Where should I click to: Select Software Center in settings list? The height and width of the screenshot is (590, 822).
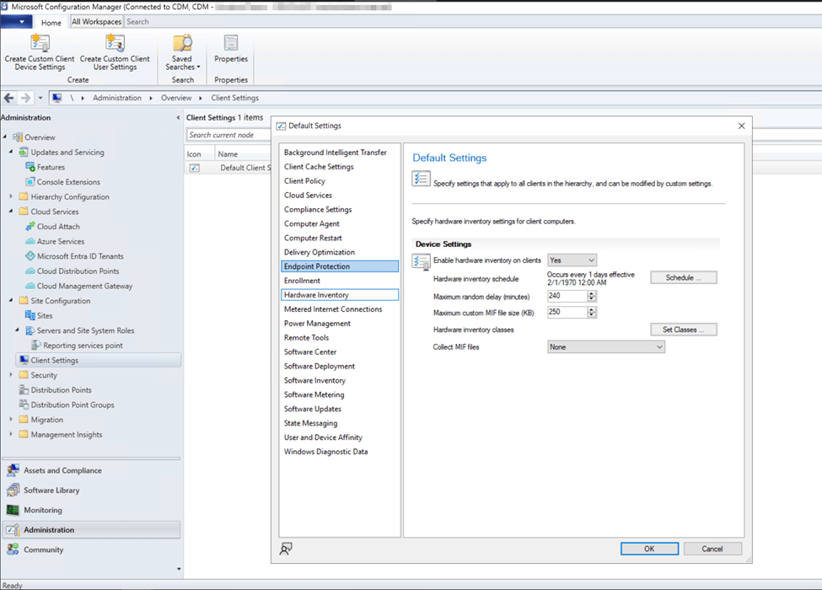pyautogui.click(x=310, y=351)
